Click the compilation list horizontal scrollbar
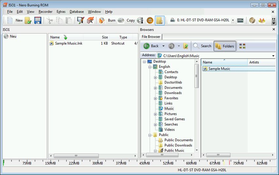The width and height of the screenshot is (279, 175). [76, 156]
